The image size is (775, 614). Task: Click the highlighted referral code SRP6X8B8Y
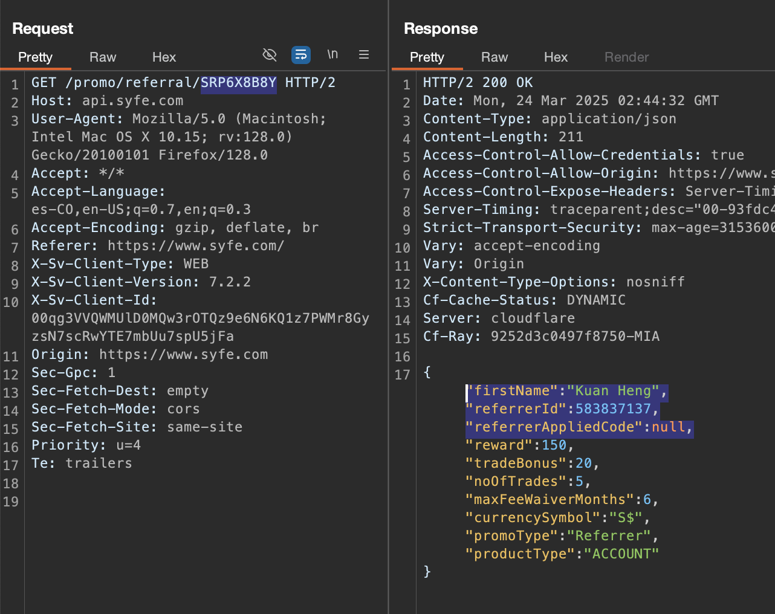(x=238, y=83)
